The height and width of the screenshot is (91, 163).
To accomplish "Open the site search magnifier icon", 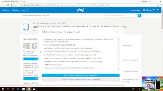I will (x=158, y=10).
